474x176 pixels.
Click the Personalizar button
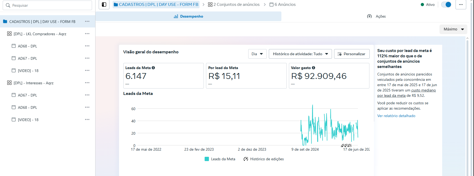coord(351,54)
